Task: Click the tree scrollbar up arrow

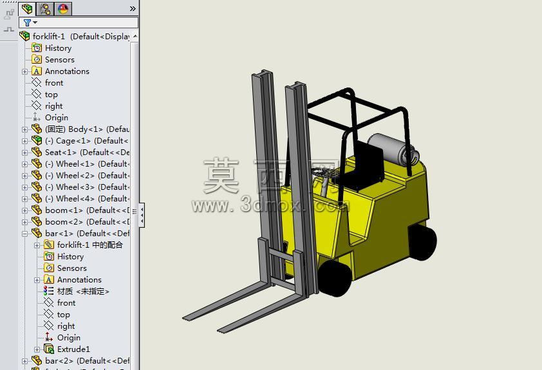Action: click(135, 36)
